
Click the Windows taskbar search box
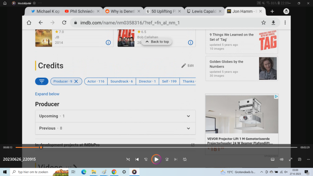[40, 172]
